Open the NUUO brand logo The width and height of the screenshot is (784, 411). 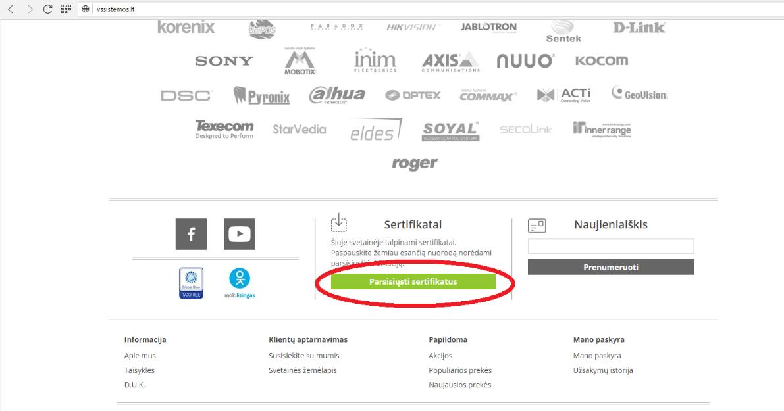tap(525, 61)
